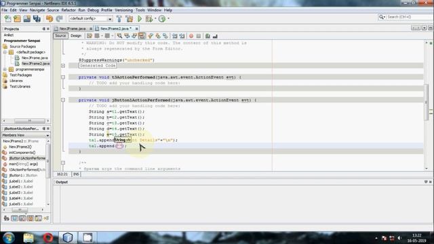This screenshot has height=244, width=434.
Task: Expand the Generated Code fold
Action: [63, 66]
